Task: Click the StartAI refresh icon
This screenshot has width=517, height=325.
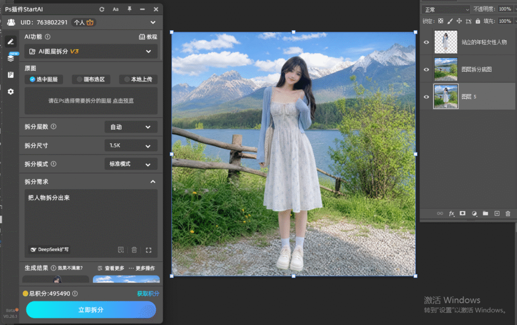Action: (102, 9)
